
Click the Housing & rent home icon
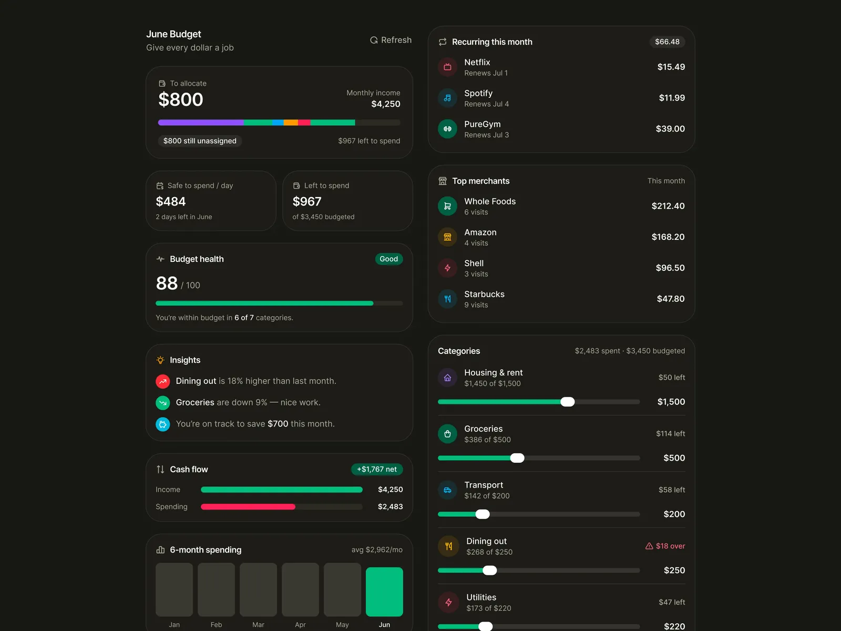click(447, 378)
